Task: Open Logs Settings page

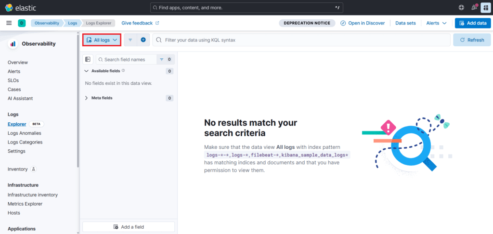Action: click(16, 151)
